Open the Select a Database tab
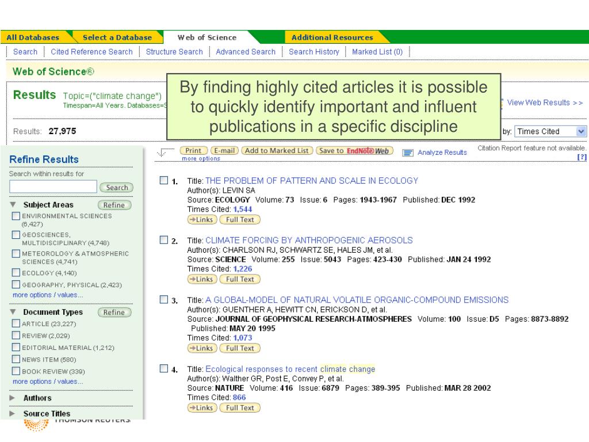 pos(117,37)
